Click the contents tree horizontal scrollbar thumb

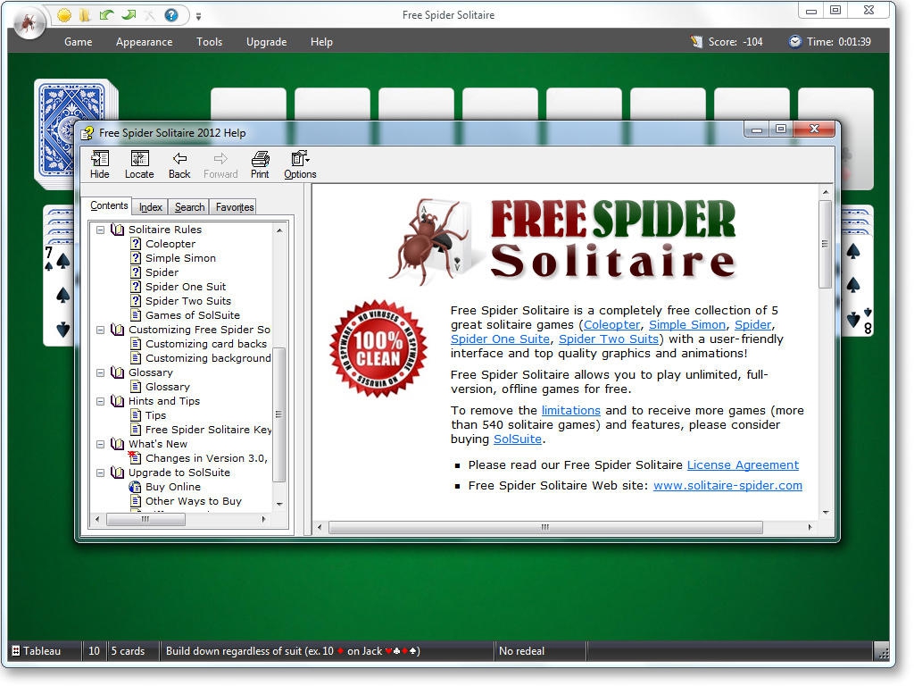point(145,519)
